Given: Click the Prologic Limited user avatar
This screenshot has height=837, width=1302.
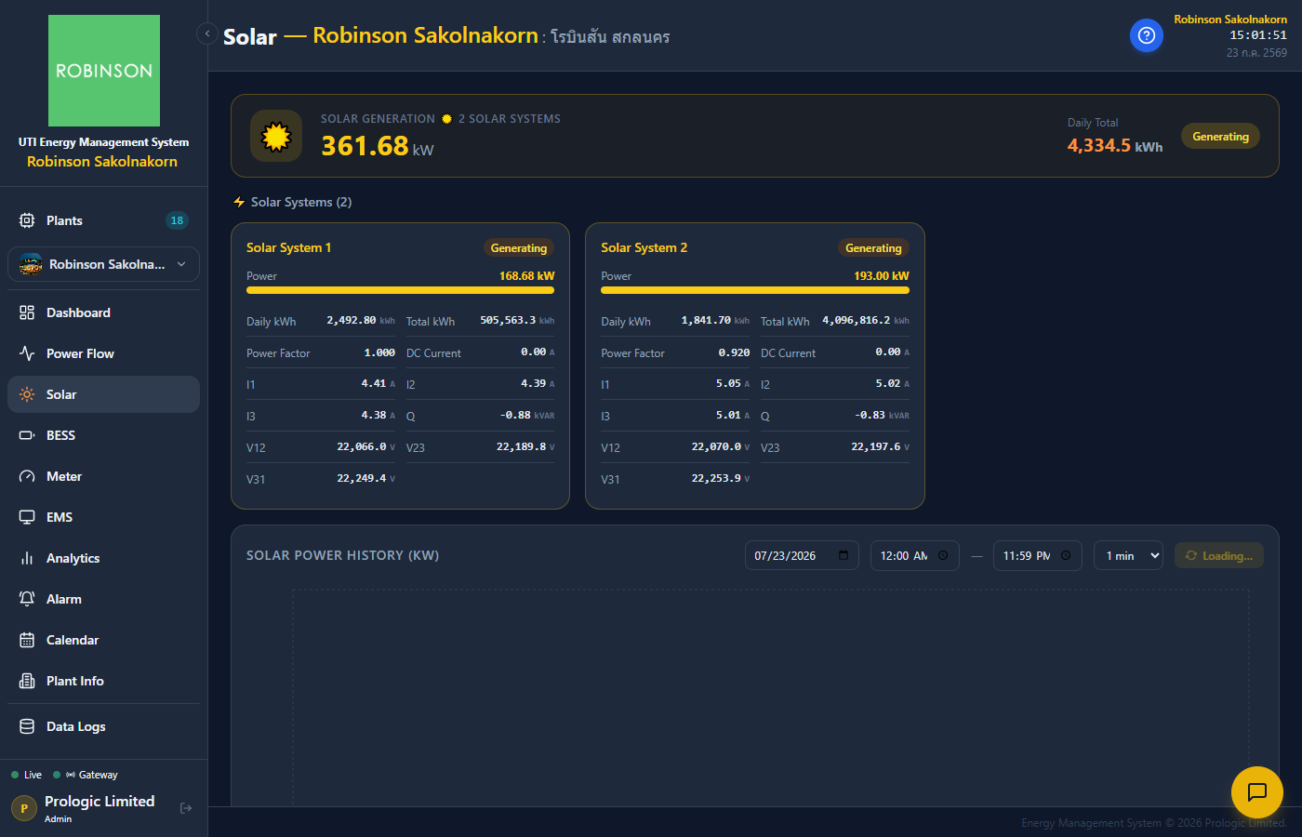Looking at the screenshot, I should [24, 808].
